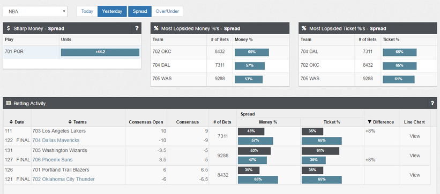
Task: Open Phoenix Suns team link
Action: coord(52,160)
